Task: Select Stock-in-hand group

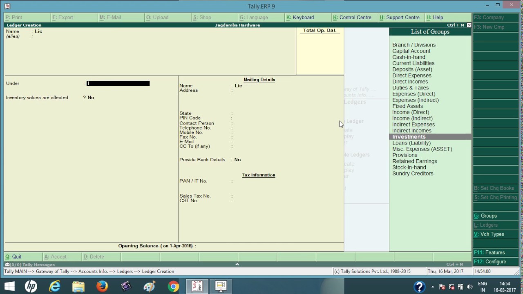Action: (409, 167)
